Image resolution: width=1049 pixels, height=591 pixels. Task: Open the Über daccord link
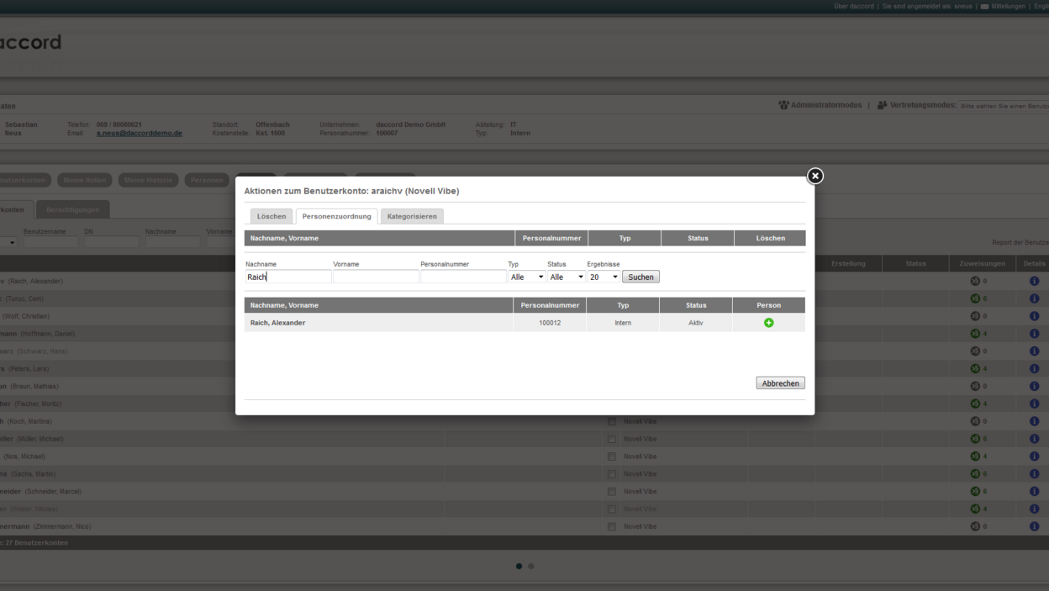coord(854,7)
